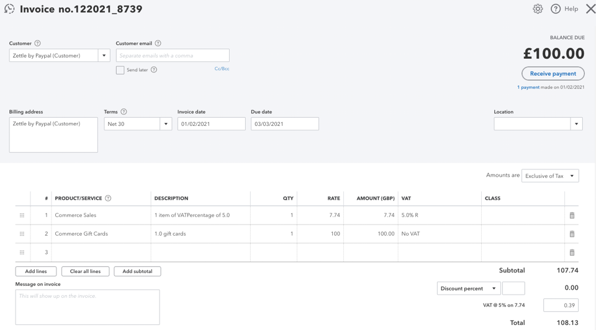Open the settings gear icon

click(x=538, y=9)
